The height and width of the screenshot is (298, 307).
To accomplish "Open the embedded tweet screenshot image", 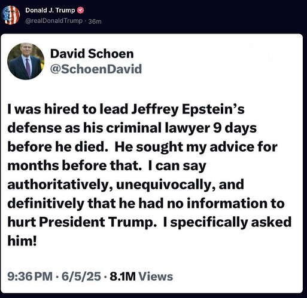I will [x=151, y=163].
